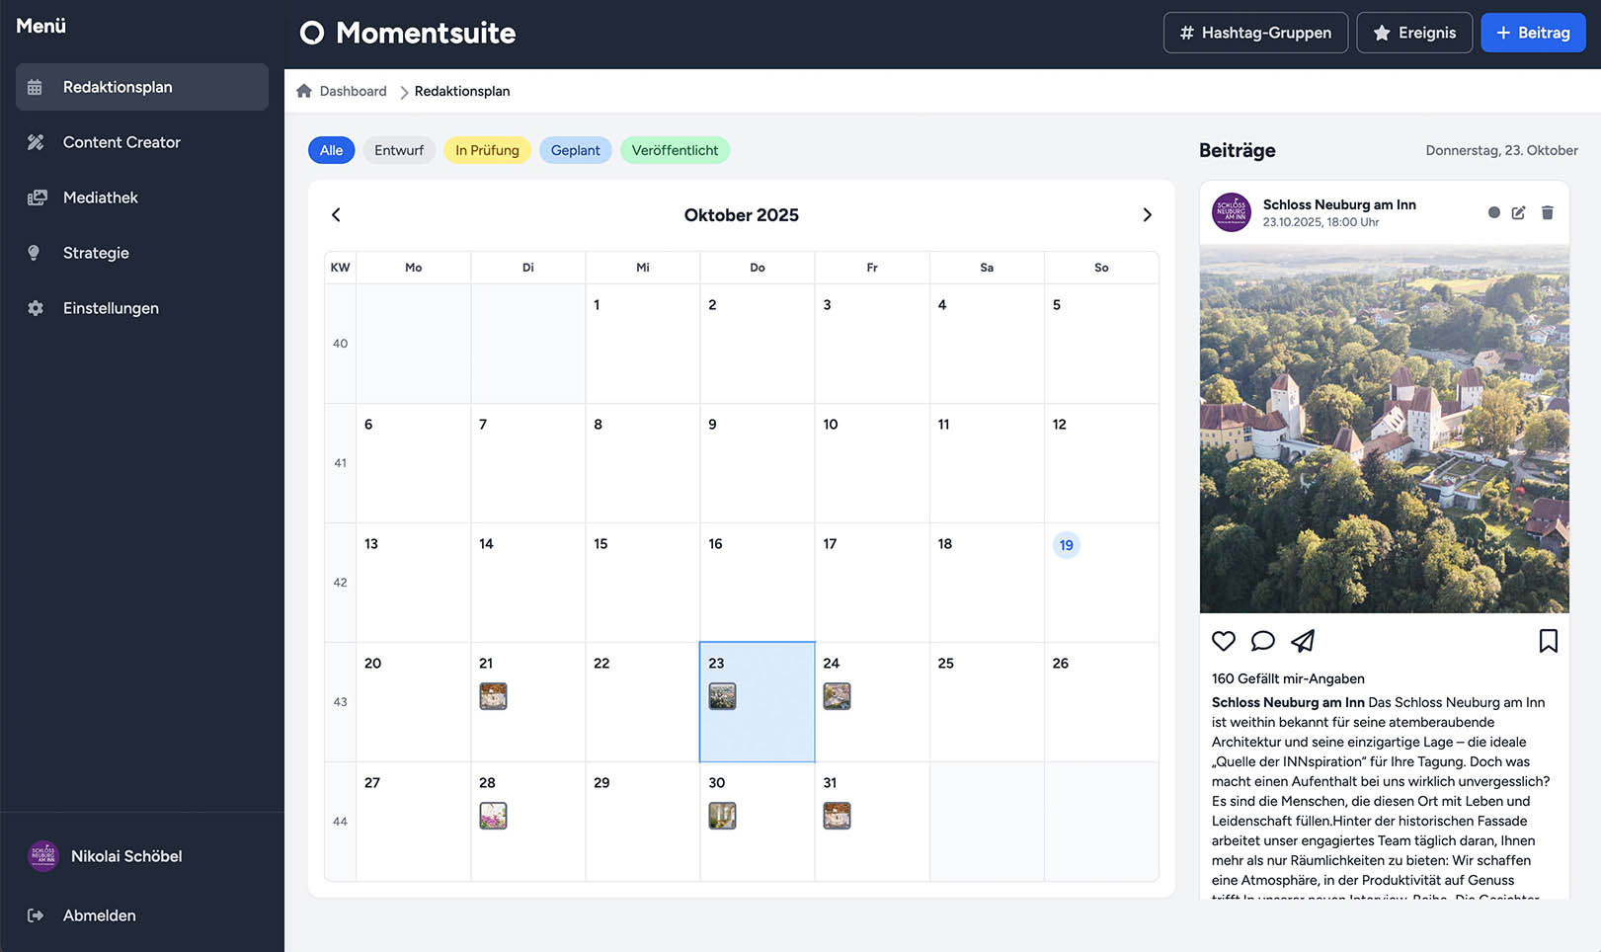Navigate to Mediathek menu item

pos(101,198)
